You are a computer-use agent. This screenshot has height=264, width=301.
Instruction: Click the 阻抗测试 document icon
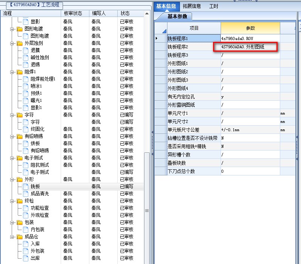26,165
